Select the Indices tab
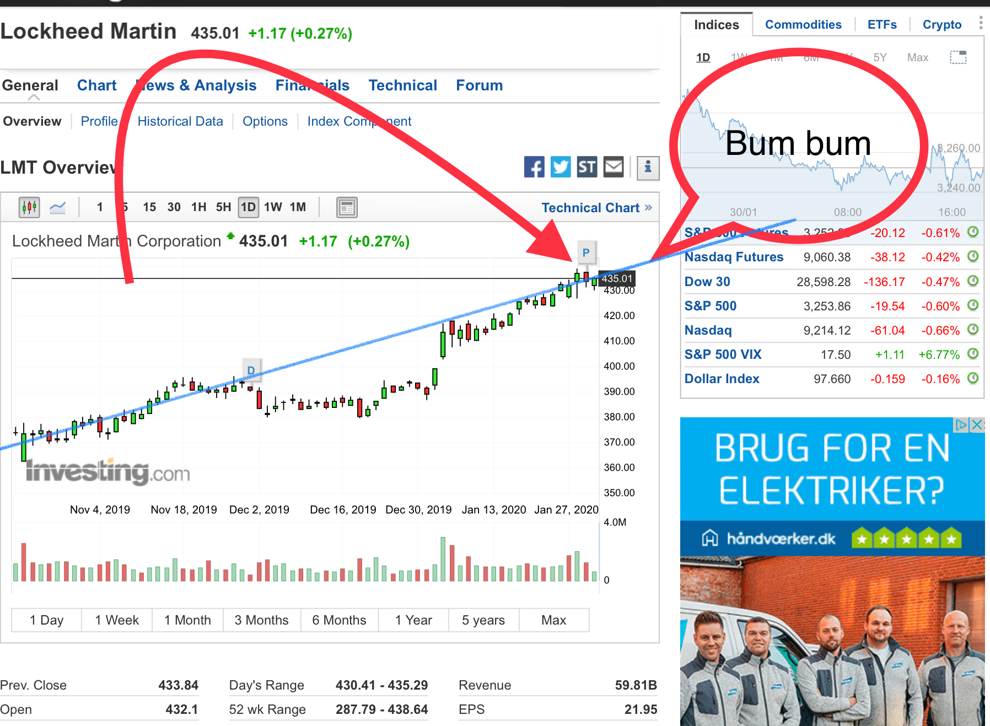Image resolution: width=990 pixels, height=726 pixels. 717,25
